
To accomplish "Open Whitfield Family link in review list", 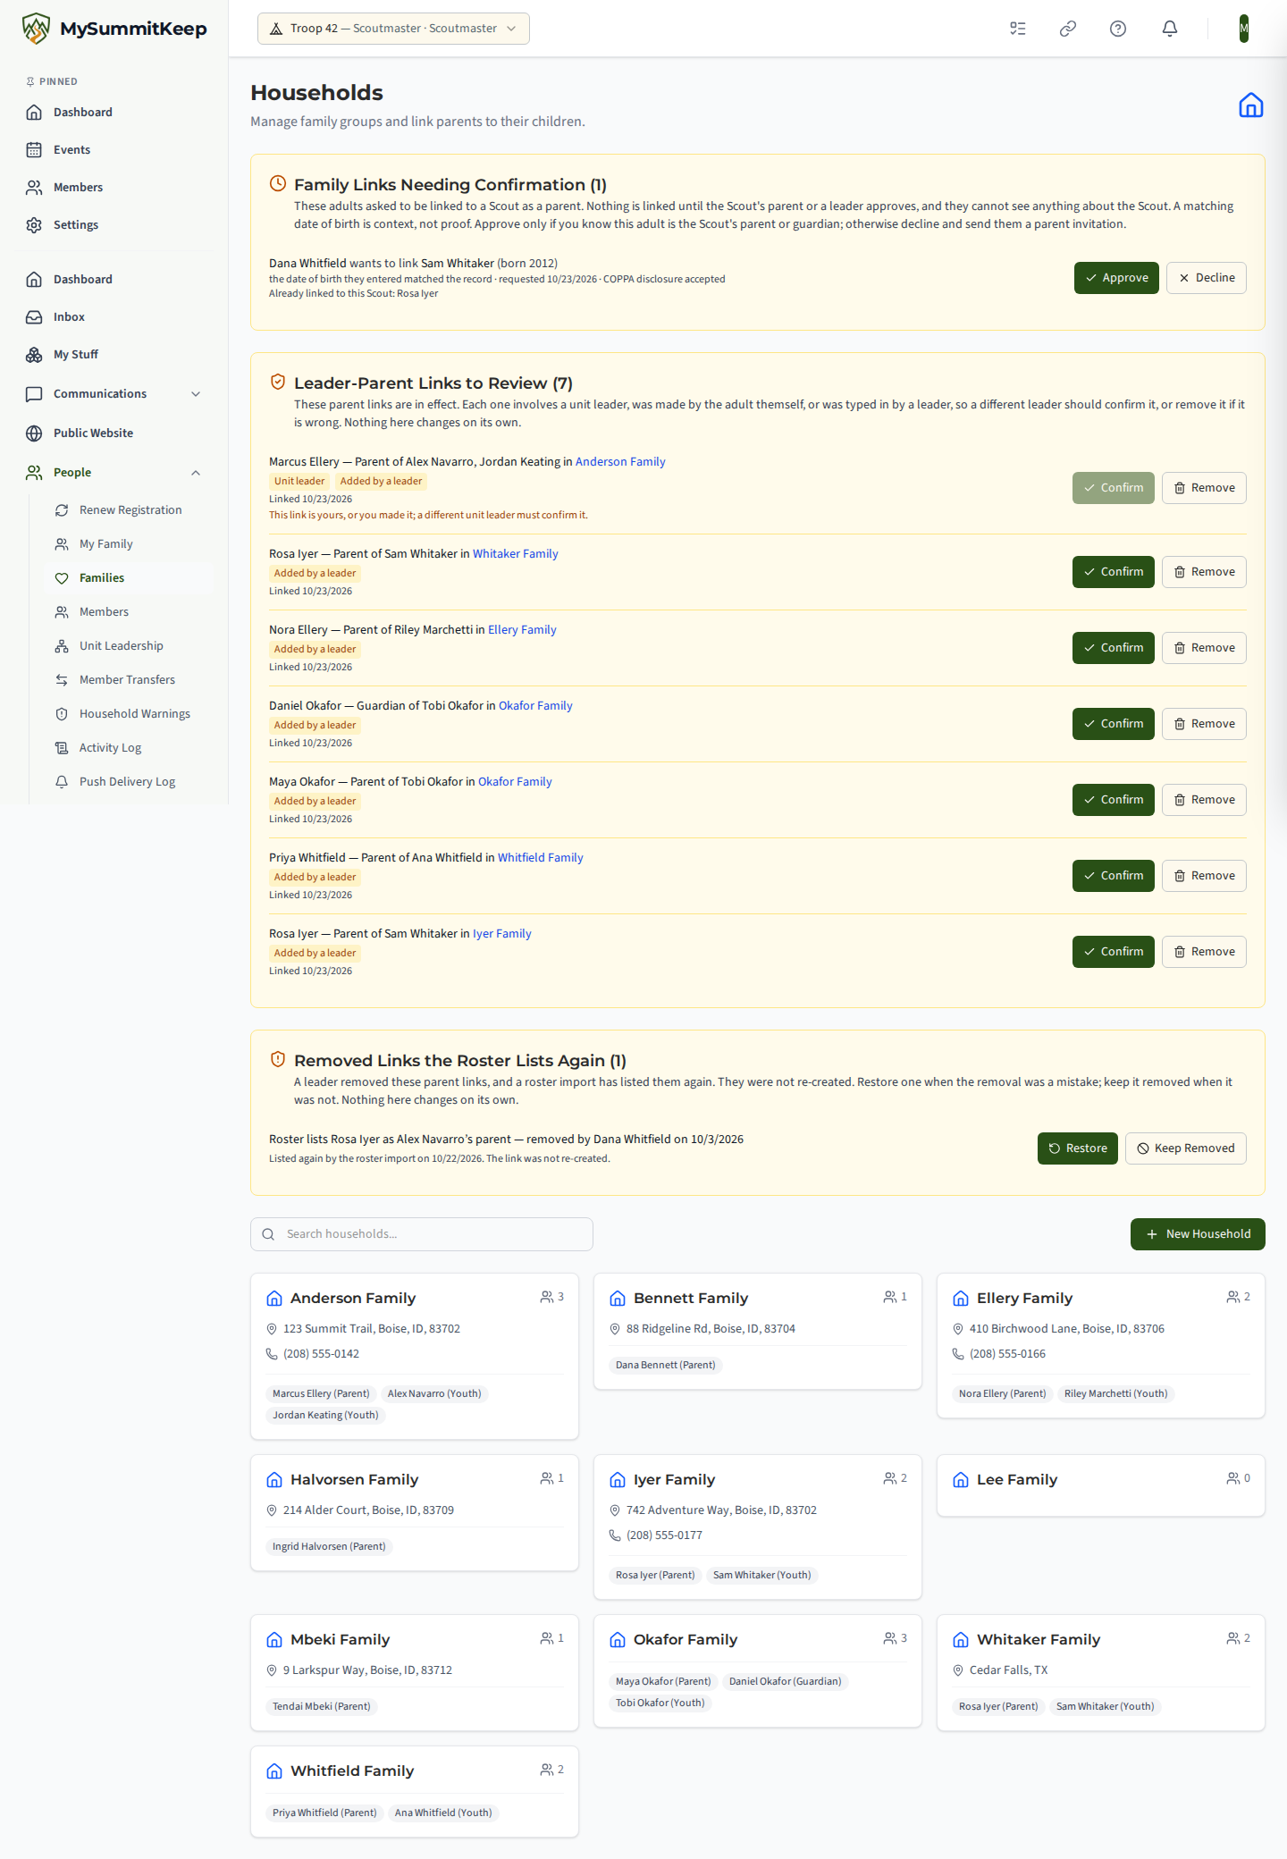I will 540,858.
